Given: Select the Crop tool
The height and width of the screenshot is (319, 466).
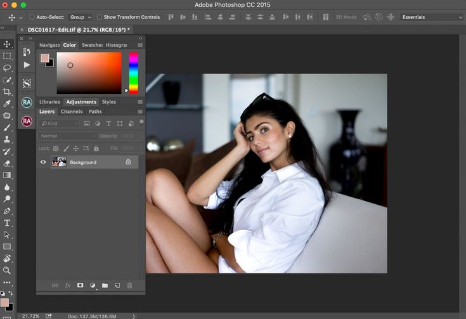Looking at the screenshot, I should click(7, 92).
